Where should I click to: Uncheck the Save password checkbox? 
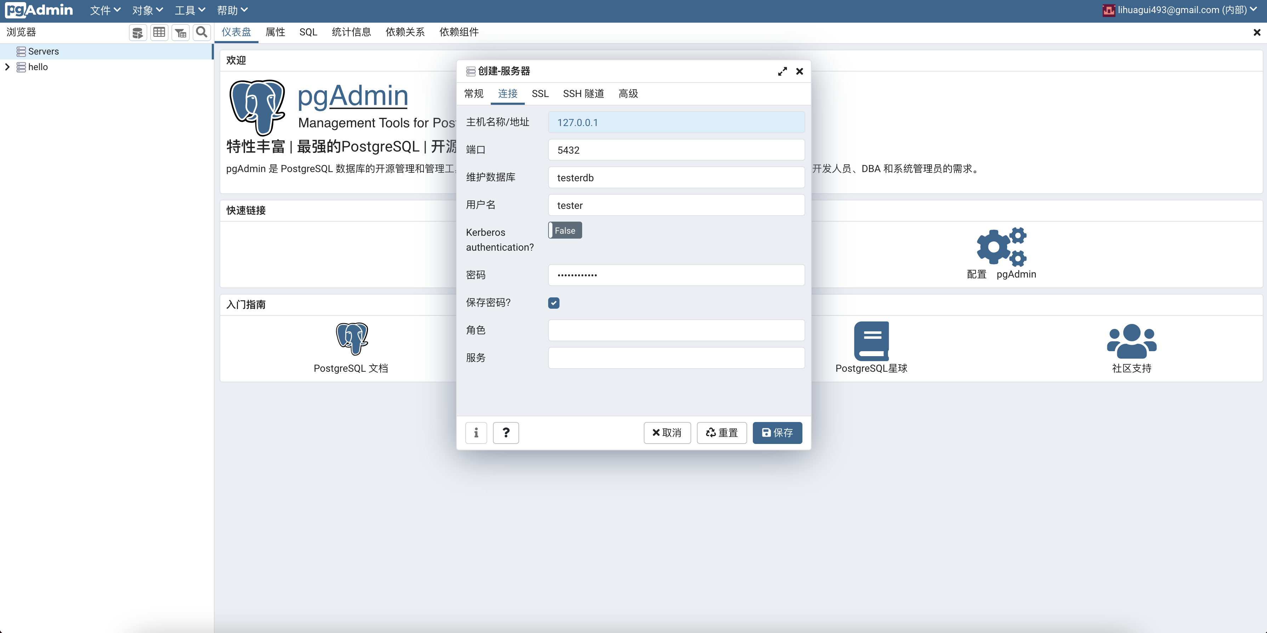tap(554, 303)
